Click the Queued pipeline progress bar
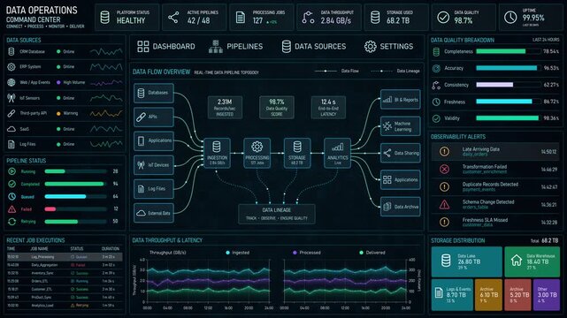Viewport: 567px width, 318px height. (76, 197)
